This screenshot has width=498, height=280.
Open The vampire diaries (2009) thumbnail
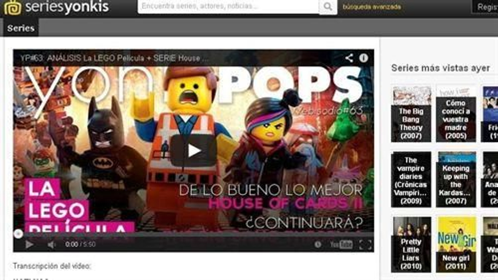point(411,179)
